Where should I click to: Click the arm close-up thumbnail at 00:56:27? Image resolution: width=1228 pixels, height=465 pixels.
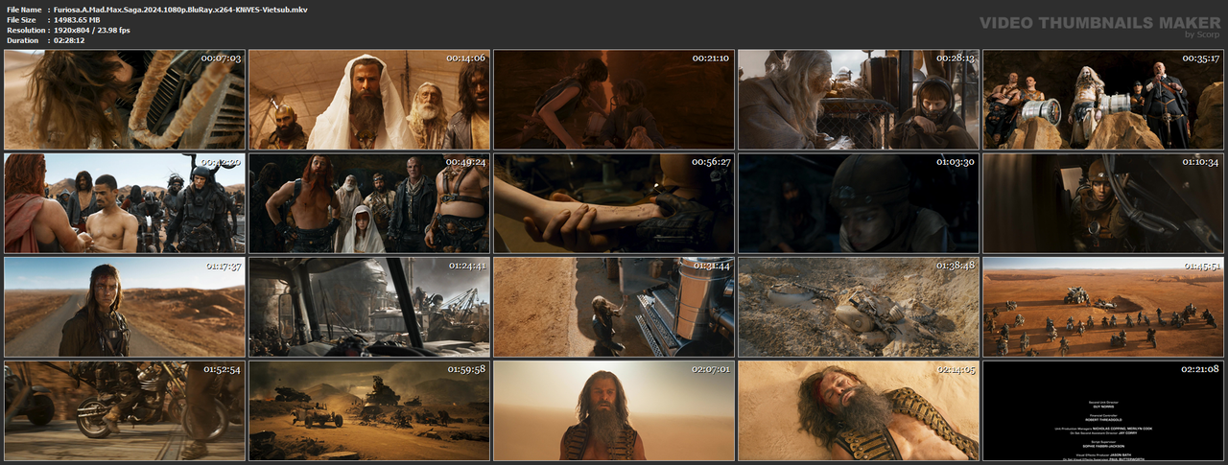tap(614, 203)
